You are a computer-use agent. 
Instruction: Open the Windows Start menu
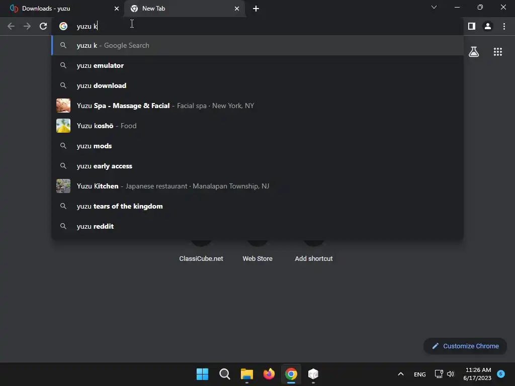(x=202, y=374)
